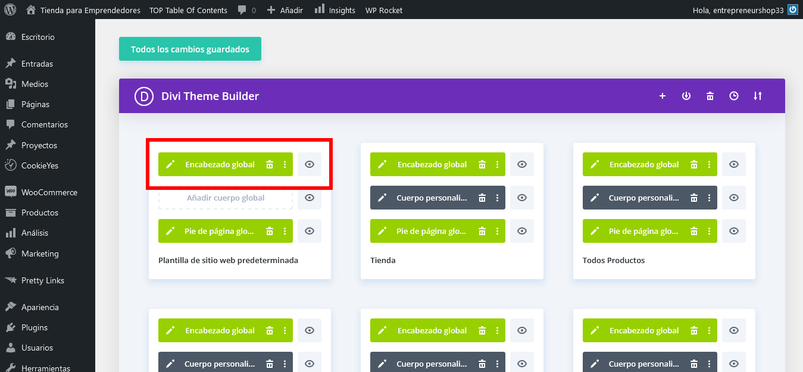The width and height of the screenshot is (803, 372).
Task: Open options menu for Todos Productos Encabezado global
Action: (709, 164)
